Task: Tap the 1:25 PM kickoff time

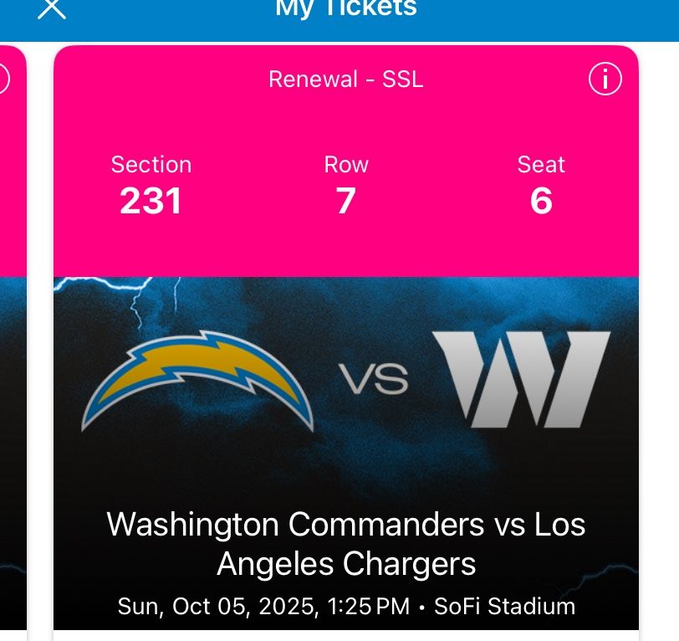Action: tap(368, 606)
